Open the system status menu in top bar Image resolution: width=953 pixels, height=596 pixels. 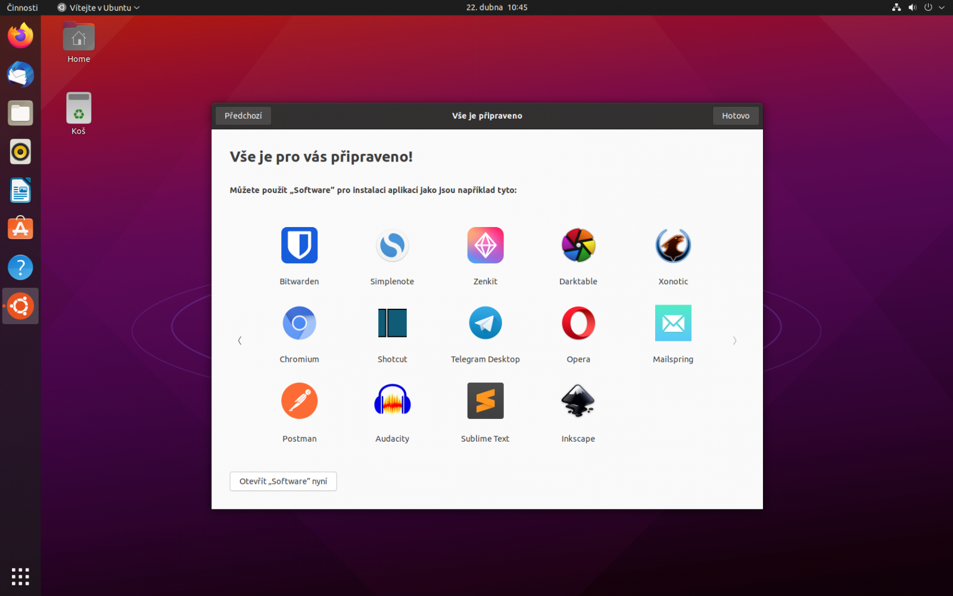[918, 8]
